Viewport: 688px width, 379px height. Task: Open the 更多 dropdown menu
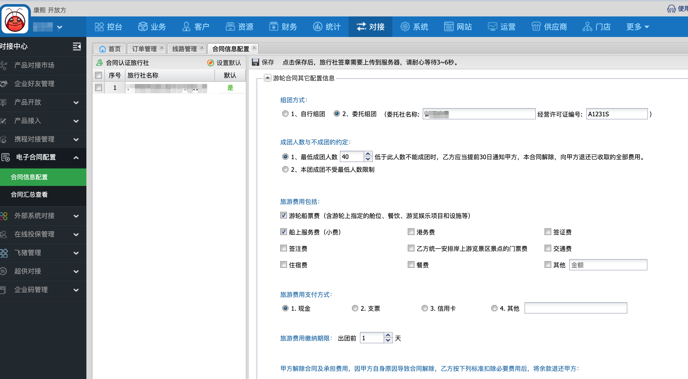point(637,27)
